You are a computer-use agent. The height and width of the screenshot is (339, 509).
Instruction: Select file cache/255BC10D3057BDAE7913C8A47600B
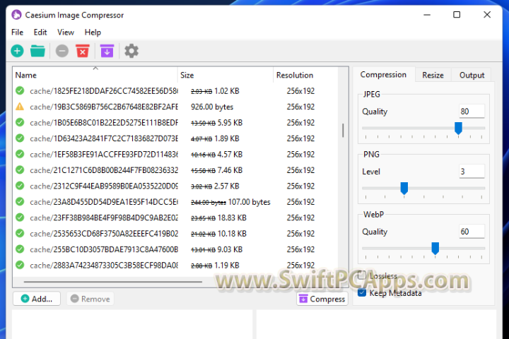pos(103,249)
